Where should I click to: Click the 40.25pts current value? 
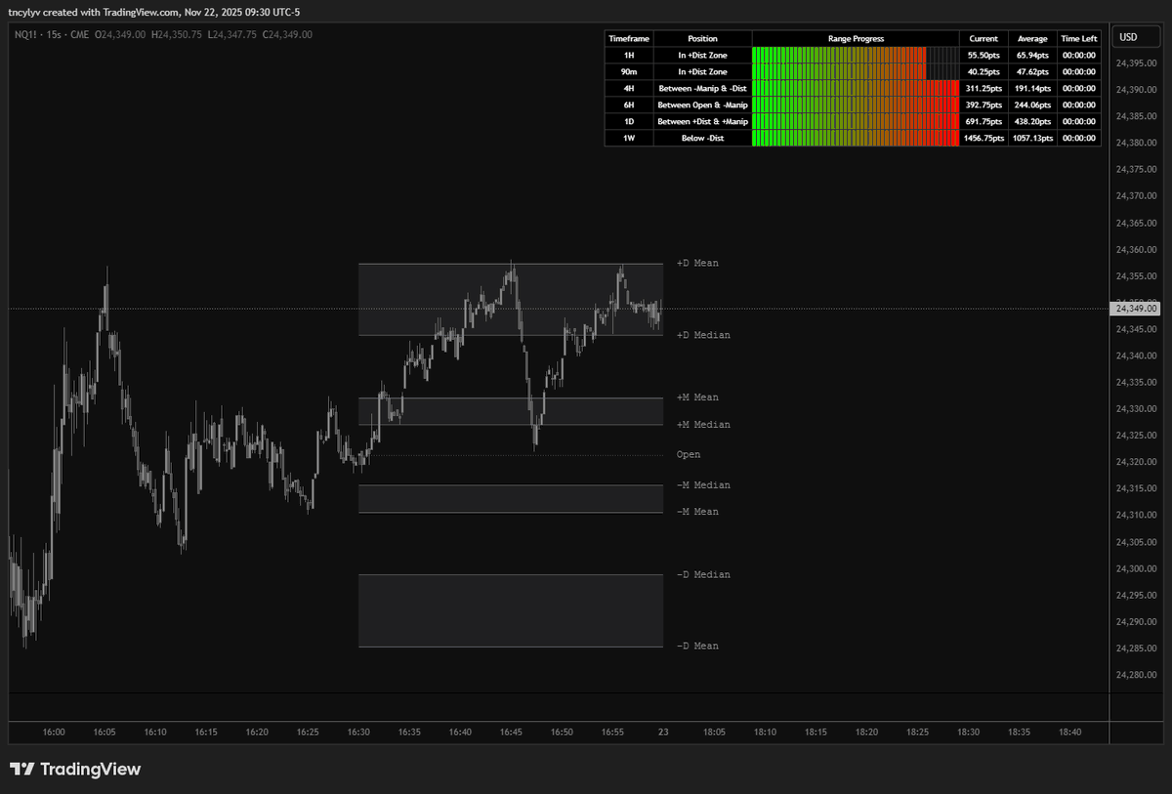click(984, 72)
